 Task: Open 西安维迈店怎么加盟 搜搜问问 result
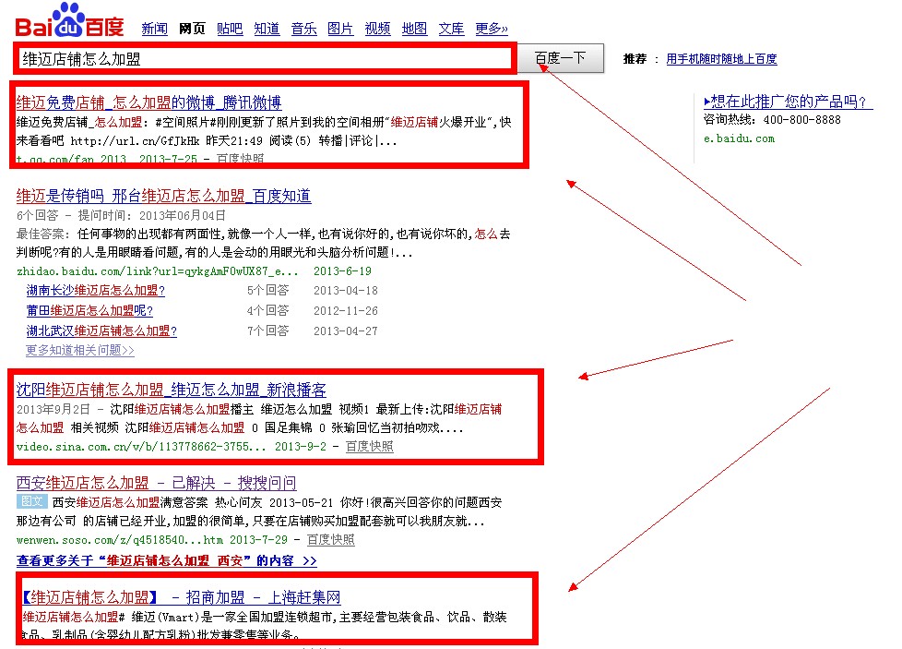tap(156, 483)
